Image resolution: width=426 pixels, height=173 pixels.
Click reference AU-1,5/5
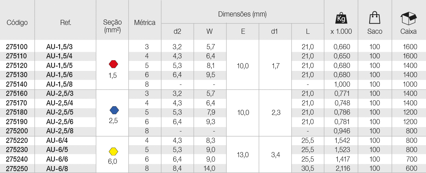point(60,66)
